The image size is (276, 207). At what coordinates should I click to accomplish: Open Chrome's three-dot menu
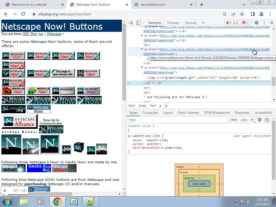[270, 14]
